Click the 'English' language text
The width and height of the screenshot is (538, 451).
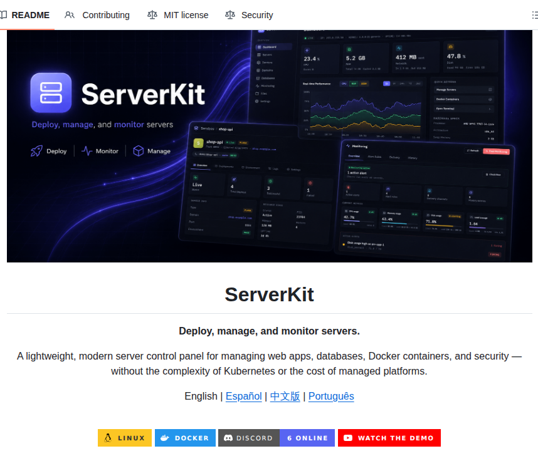click(x=201, y=396)
